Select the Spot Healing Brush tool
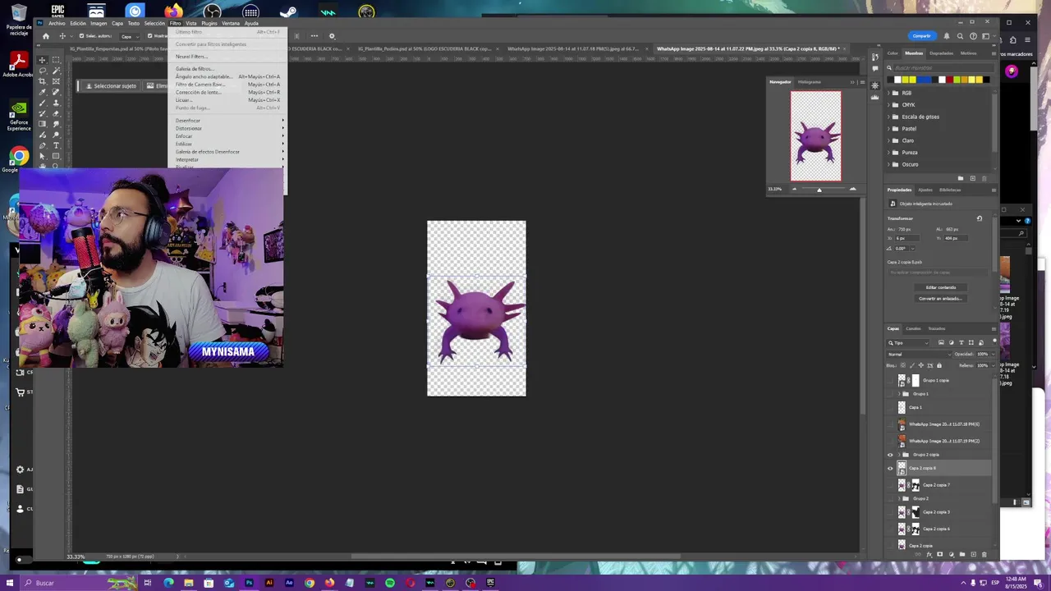Viewport: 1051px width, 591px height. coord(56,92)
